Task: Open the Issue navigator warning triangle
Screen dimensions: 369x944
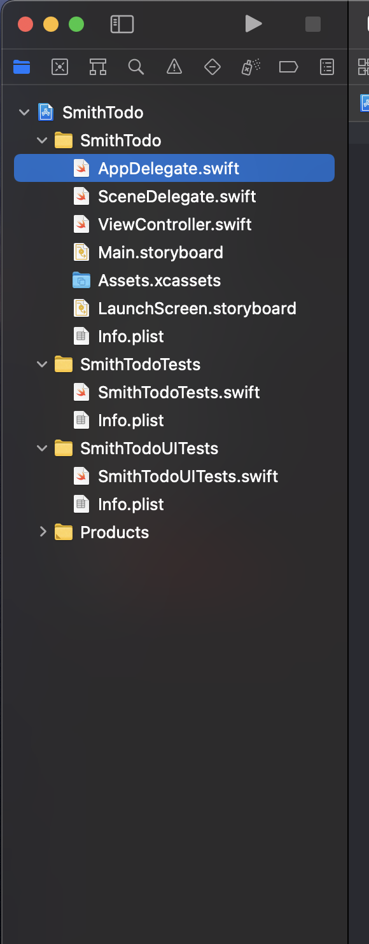Action: tap(174, 67)
